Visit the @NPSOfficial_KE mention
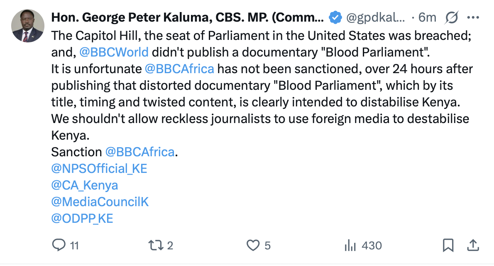494x266 pixels. 99,168
